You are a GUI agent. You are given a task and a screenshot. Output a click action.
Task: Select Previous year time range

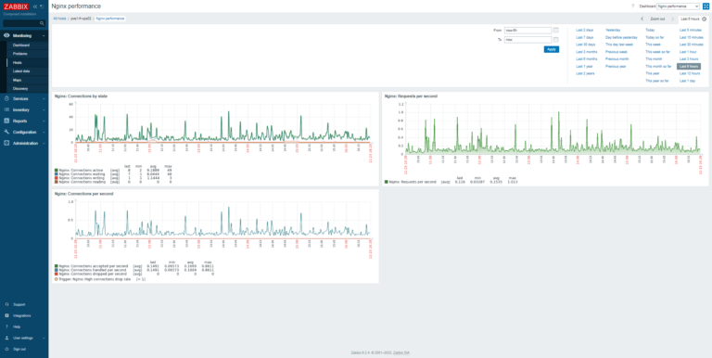pyautogui.click(x=616, y=67)
